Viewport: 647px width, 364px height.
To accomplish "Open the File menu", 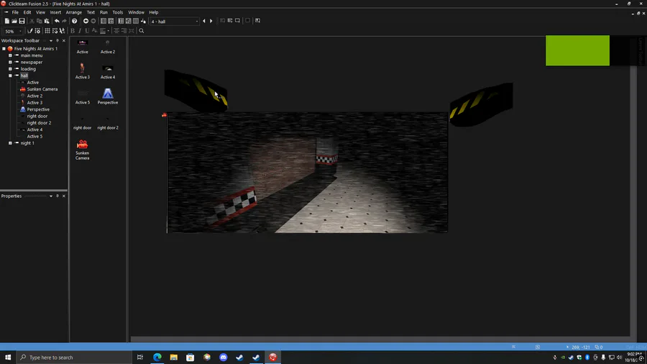I will tap(15, 12).
